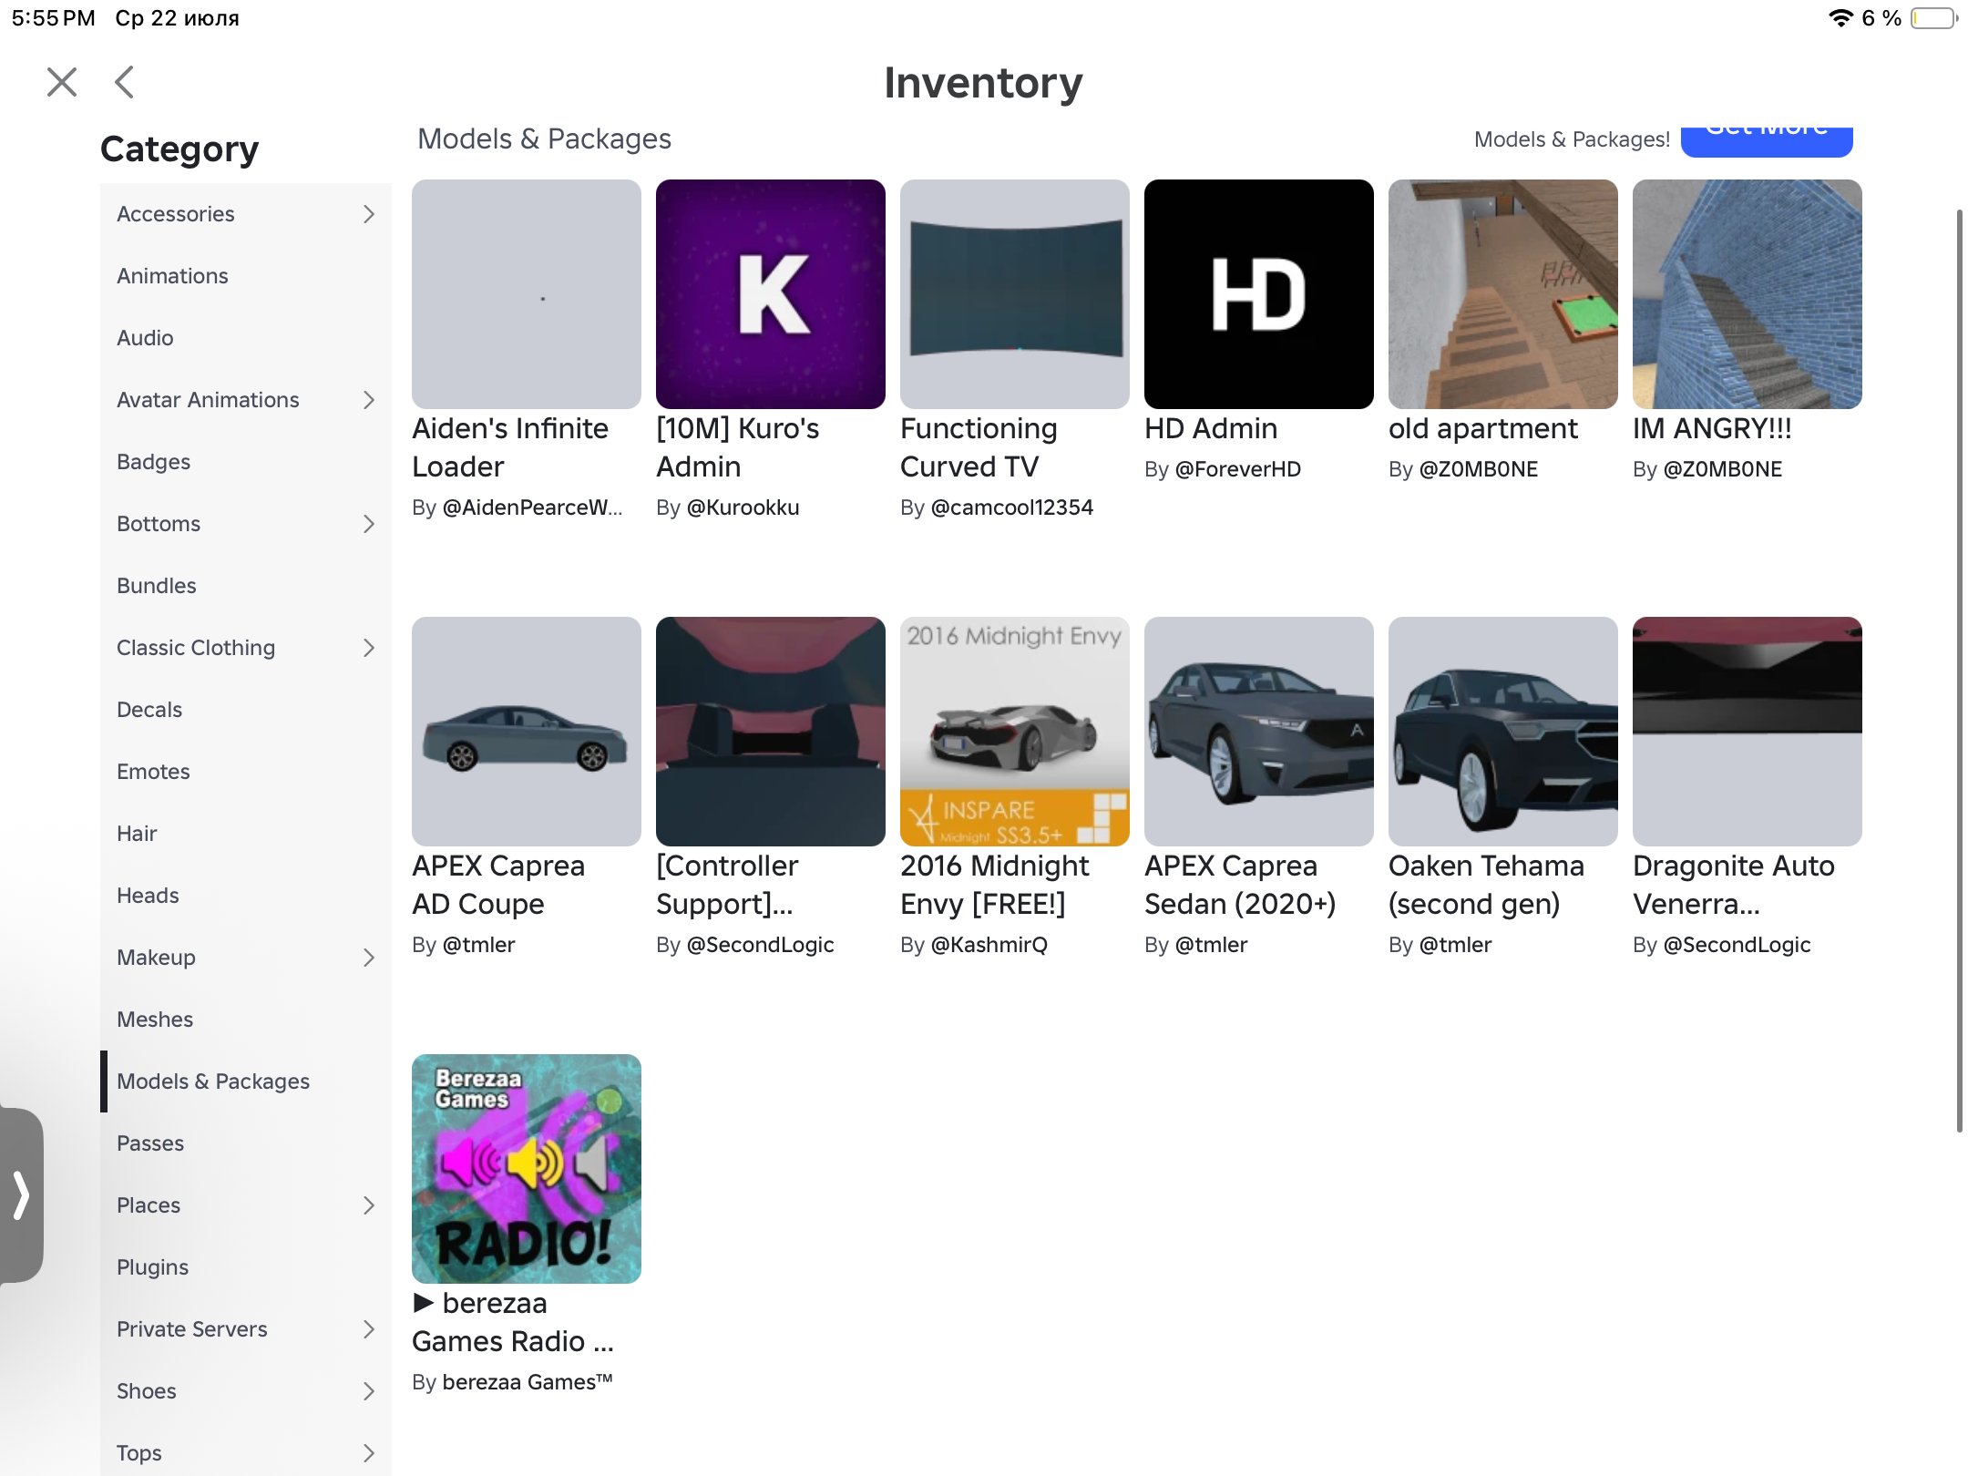The width and height of the screenshot is (1968, 1476).
Task: Close the Inventory with the X icon
Action: click(62, 82)
